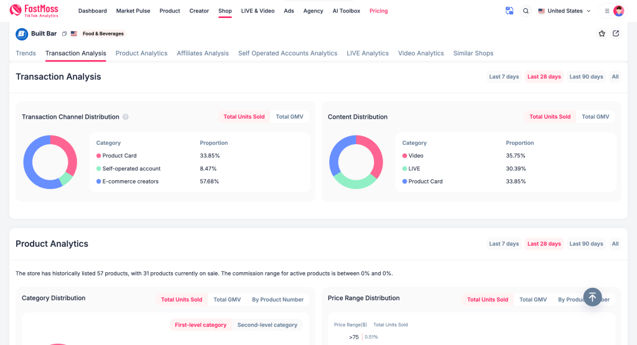
Task: Select Last 28 days in Product Analytics
Action: click(544, 244)
